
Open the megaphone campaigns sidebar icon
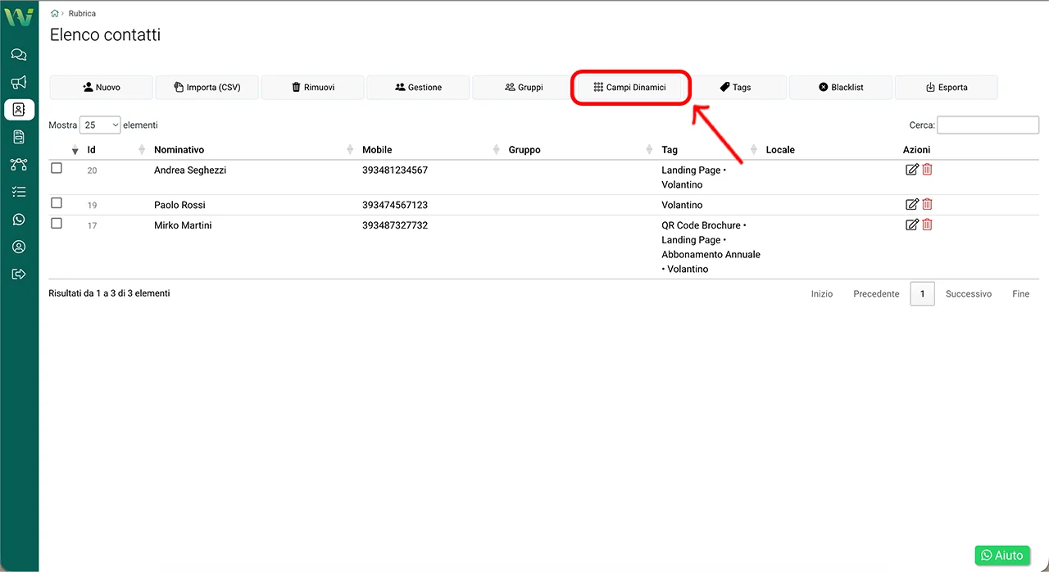(19, 82)
